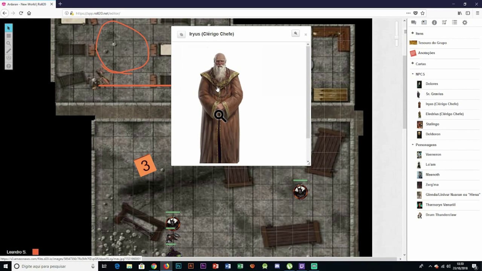Switch to the Art Library tab

[424, 23]
